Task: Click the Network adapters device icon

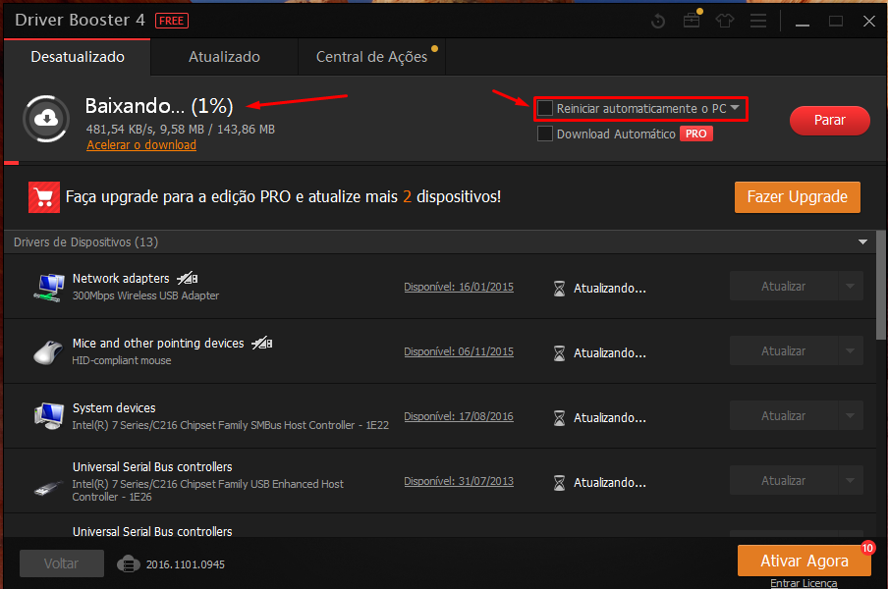Action: (48, 287)
